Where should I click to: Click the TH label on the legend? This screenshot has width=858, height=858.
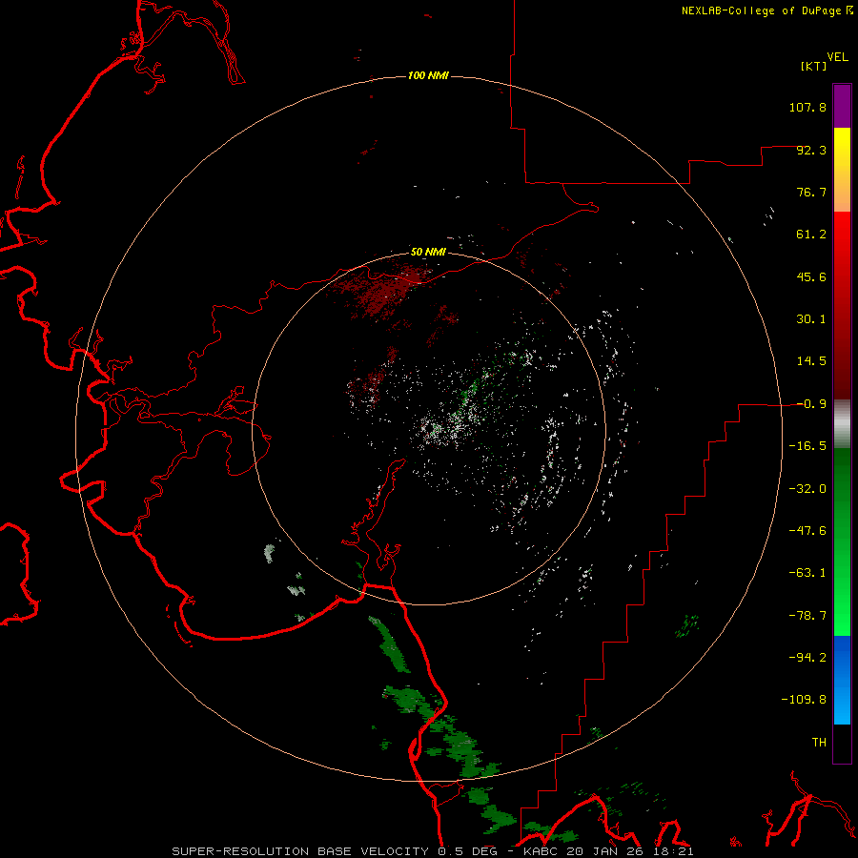point(819,743)
